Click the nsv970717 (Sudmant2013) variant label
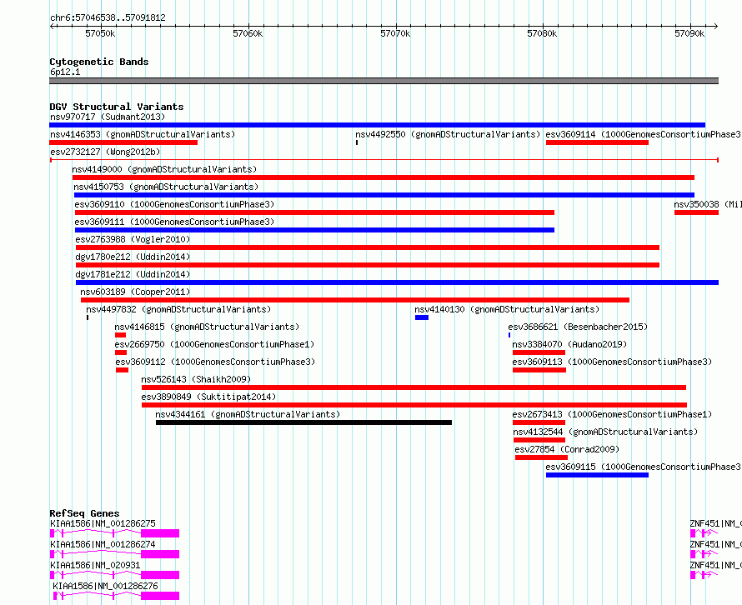Viewport: 742px width, 605px height. (108, 117)
